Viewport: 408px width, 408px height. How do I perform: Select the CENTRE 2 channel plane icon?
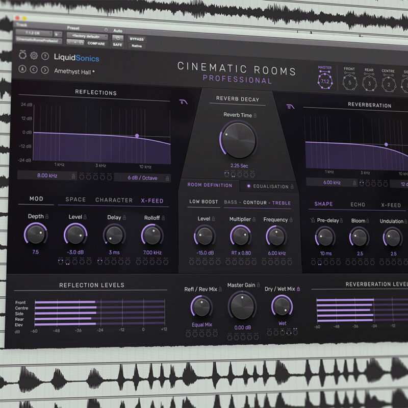(389, 82)
